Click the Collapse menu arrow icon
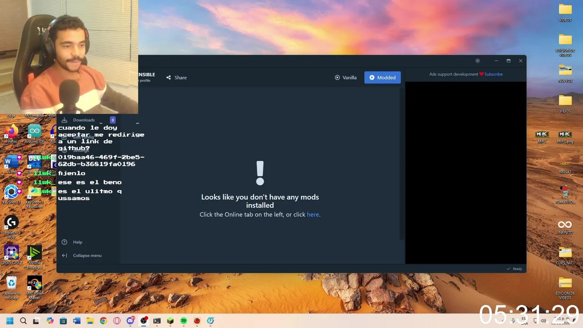 tap(64, 256)
